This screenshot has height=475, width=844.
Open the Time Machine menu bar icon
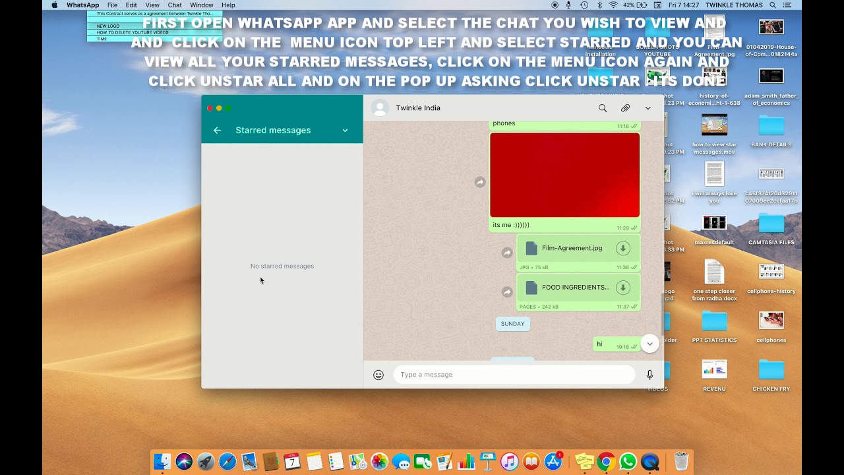(584, 5)
